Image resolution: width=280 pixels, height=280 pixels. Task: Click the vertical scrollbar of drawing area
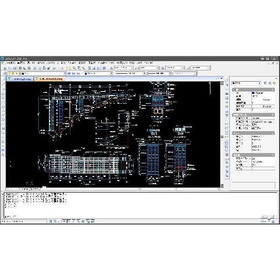(222, 134)
